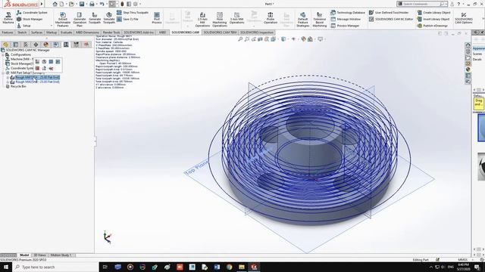Click the Save icon in quick access bar
The height and width of the screenshot is (272, 485).
82,4
